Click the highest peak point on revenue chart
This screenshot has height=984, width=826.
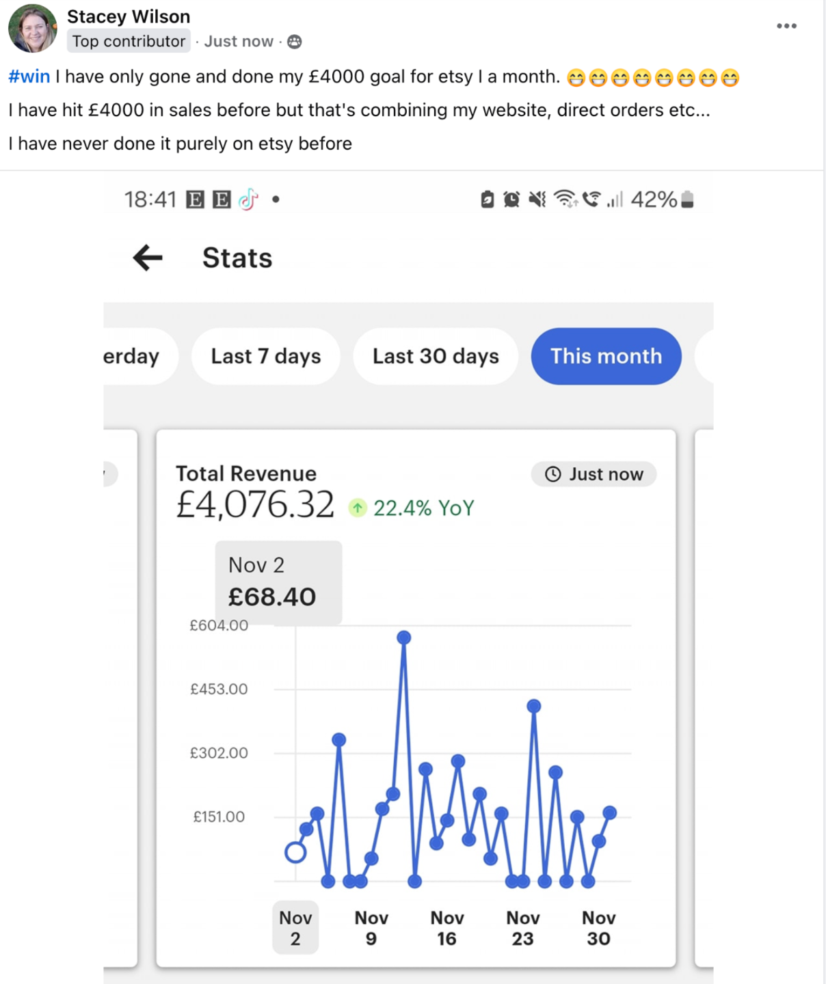point(404,638)
